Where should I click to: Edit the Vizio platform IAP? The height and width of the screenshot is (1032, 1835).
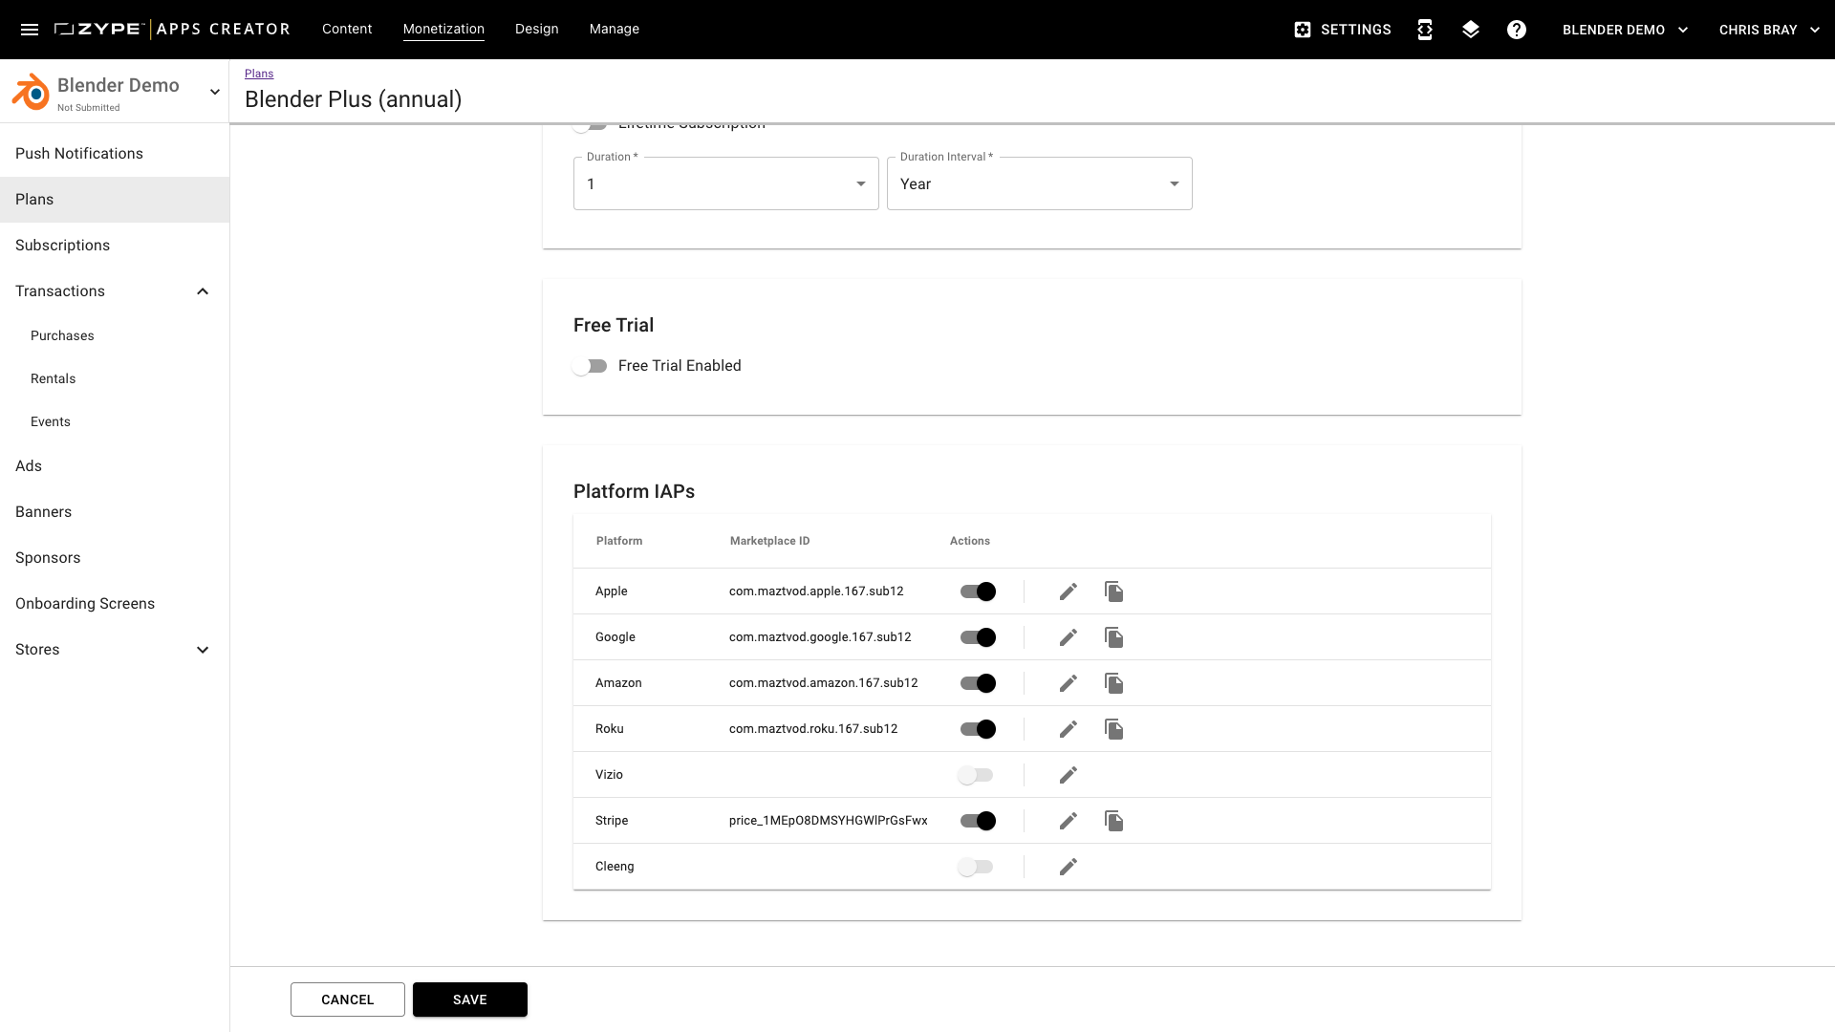(x=1069, y=775)
